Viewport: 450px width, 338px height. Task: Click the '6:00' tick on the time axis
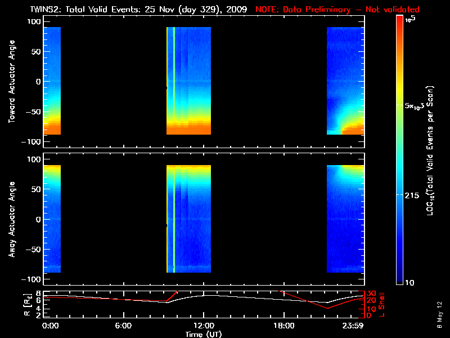click(123, 326)
